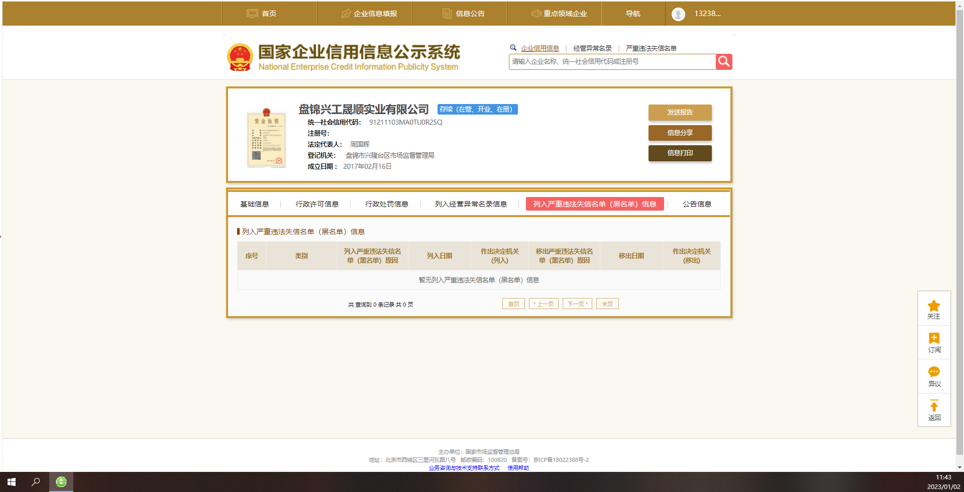This screenshot has height=492, width=964.
Task: Click the national emblem logo
Action: (x=240, y=57)
